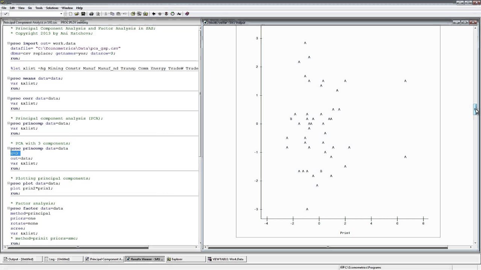Image resolution: width=481 pixels, height=270 pixels.
Task: Go back with the left arrow icon
Action: [x=154, y=14]
